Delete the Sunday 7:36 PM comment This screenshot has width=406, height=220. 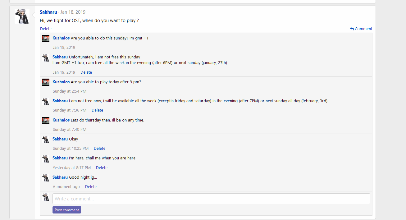tap(97, 110)
